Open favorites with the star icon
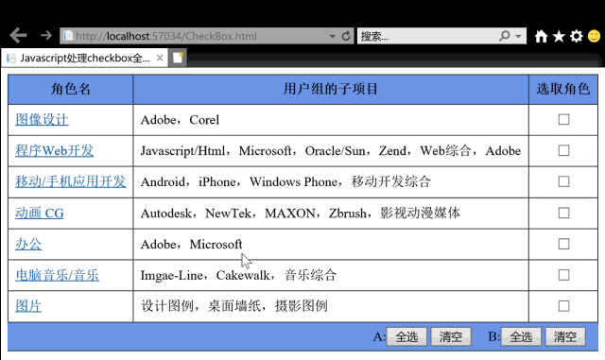This screenshot has width=605, height=360. point(559,36)
